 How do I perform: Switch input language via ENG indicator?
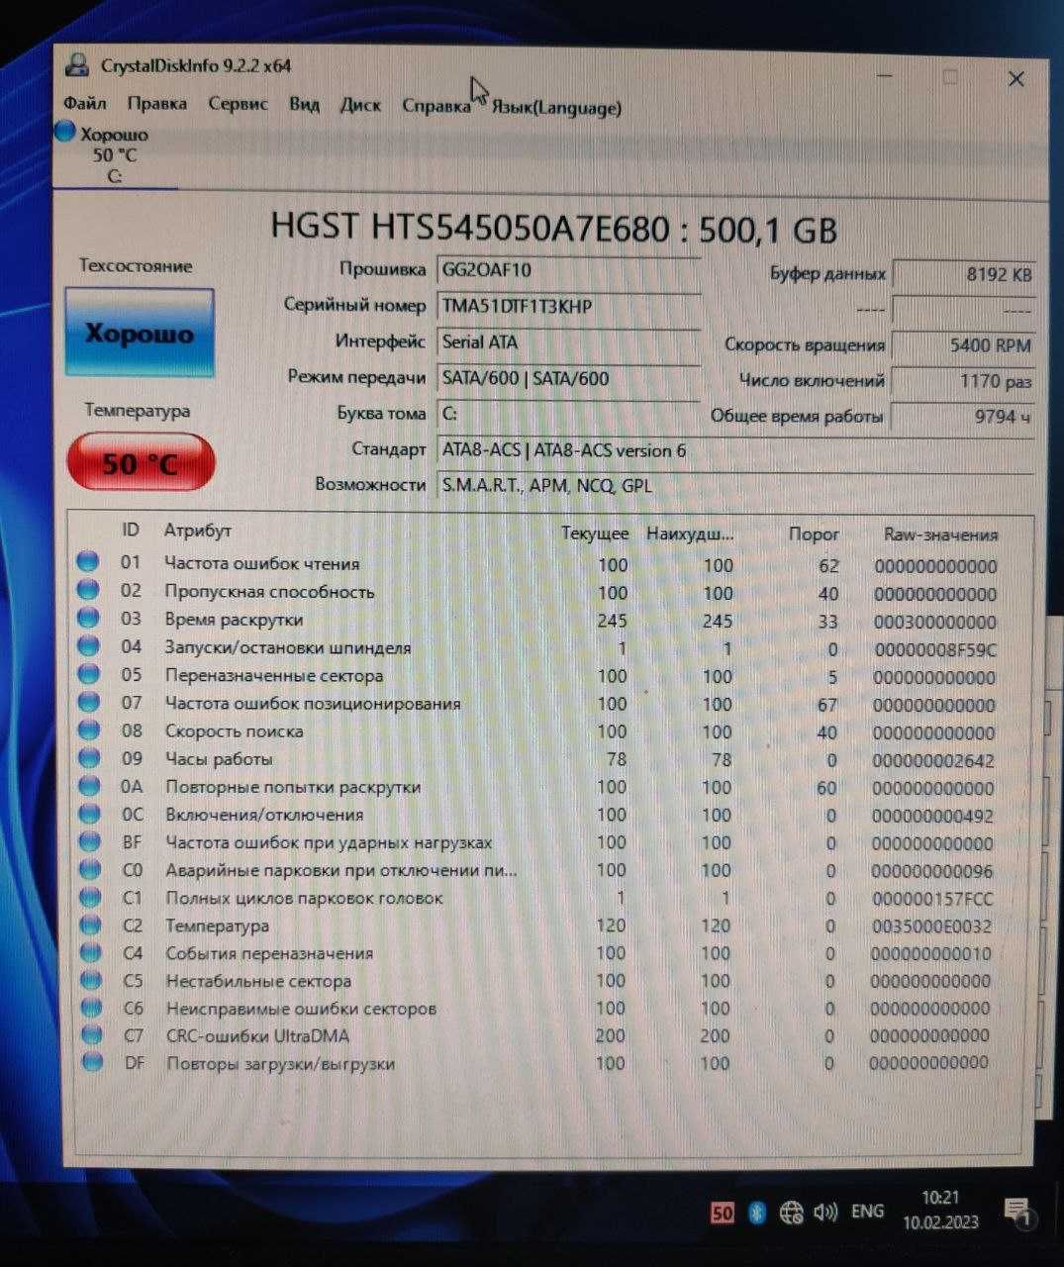pos(867,1211)
